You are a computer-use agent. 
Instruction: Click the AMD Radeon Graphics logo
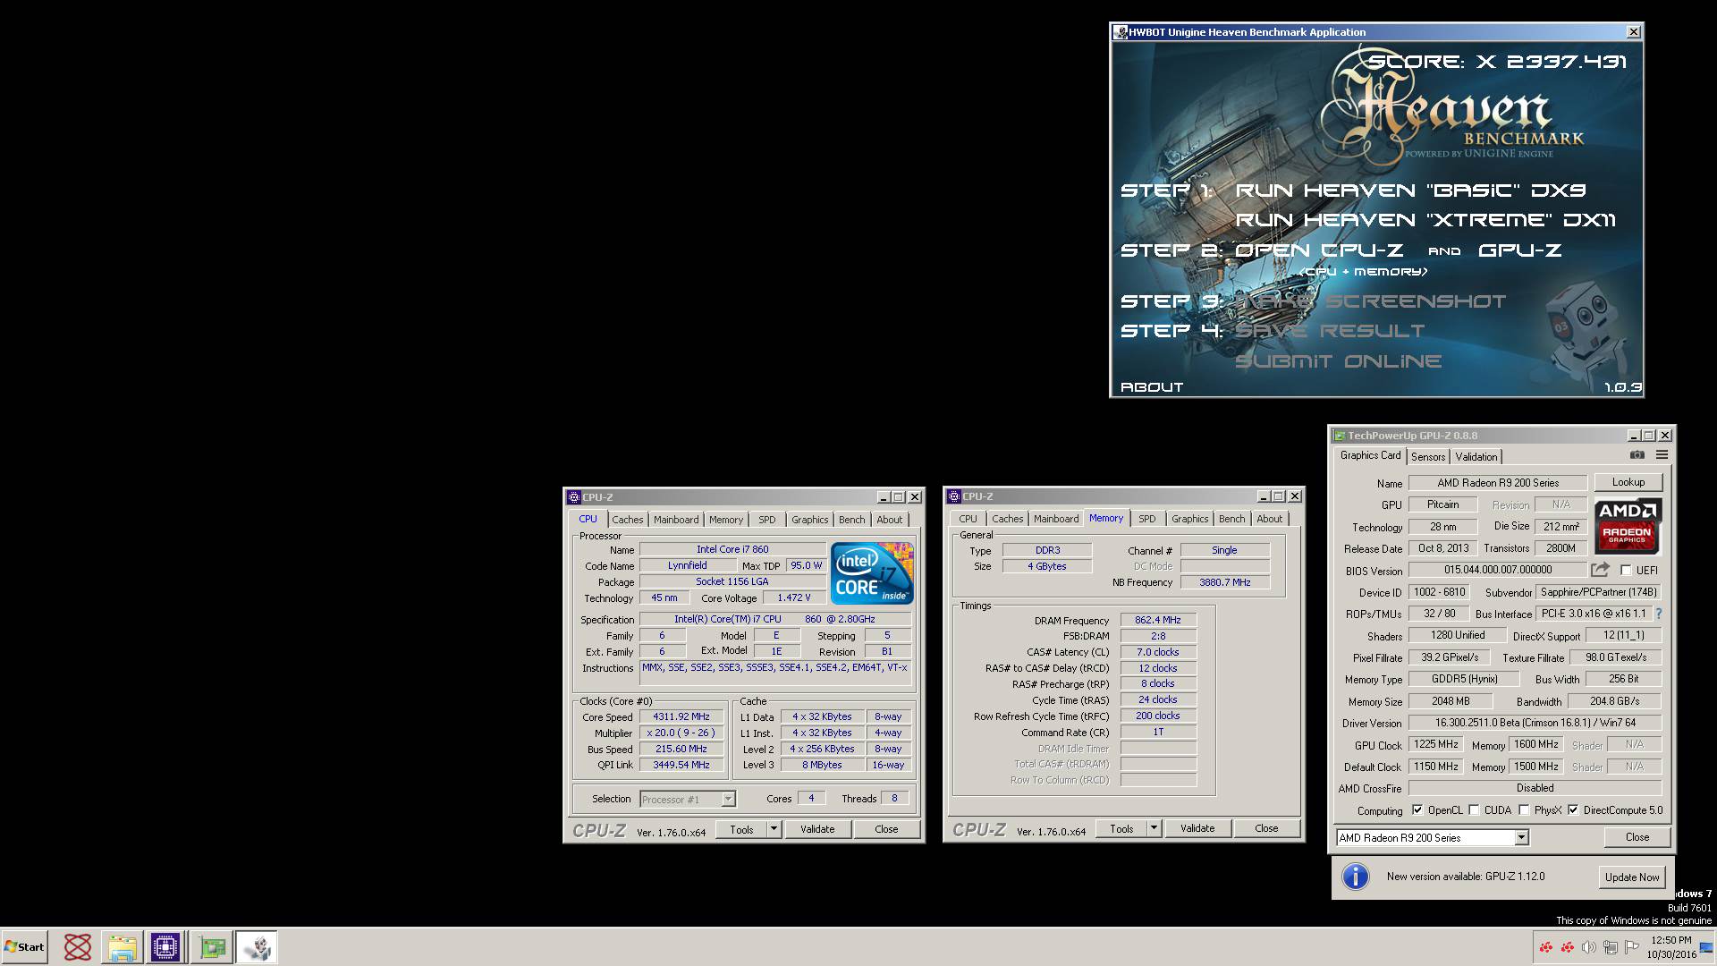click(x=1628, y=526)
